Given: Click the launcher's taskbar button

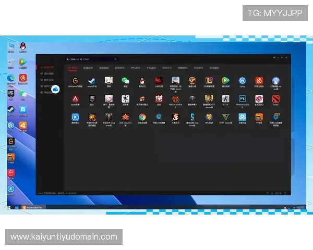Looking at the screenshot, I should pyautogui.click(x=33, y=207).
